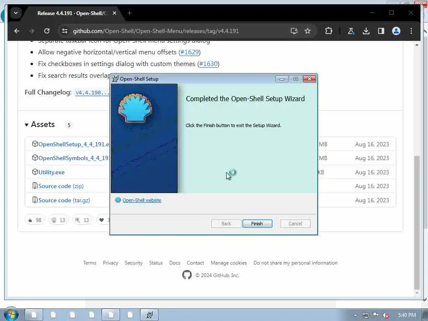Open Chrome profile avatar
The height and width of the screenshot is (321, 428).
396,31
